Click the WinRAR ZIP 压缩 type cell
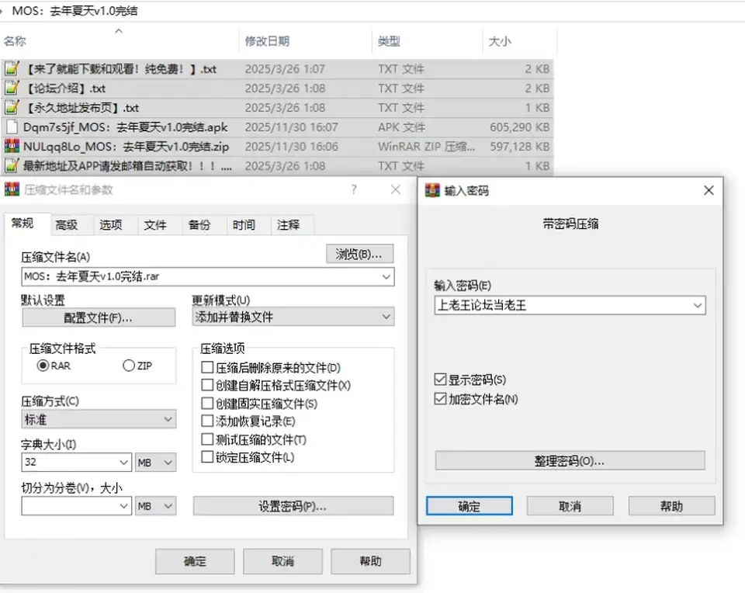 click(x=426, y=146)
